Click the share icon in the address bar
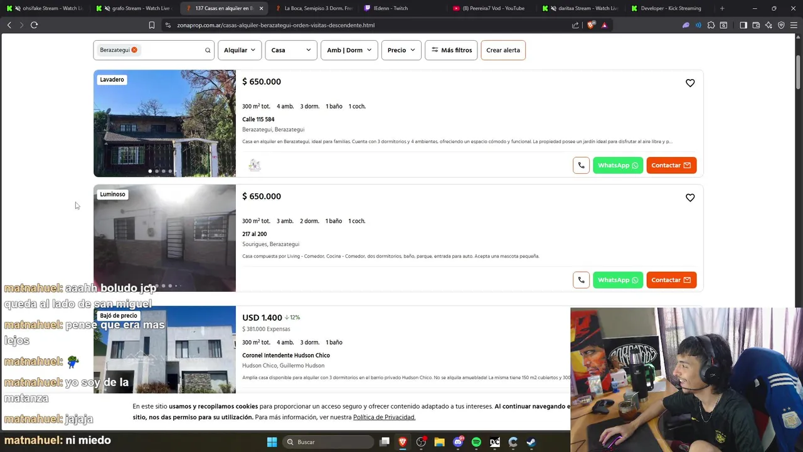Screen dimensions: 803x452 575,25
